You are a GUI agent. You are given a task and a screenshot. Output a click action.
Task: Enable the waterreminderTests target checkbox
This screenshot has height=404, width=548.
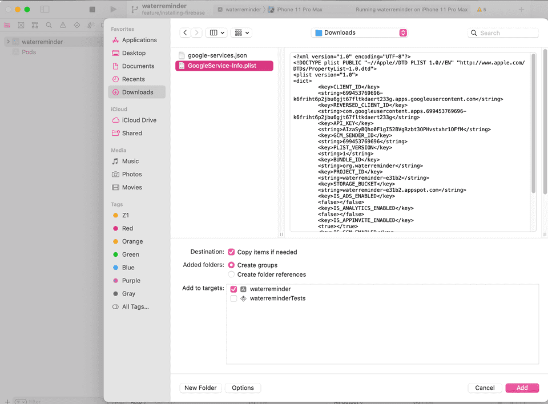(233, 298)
